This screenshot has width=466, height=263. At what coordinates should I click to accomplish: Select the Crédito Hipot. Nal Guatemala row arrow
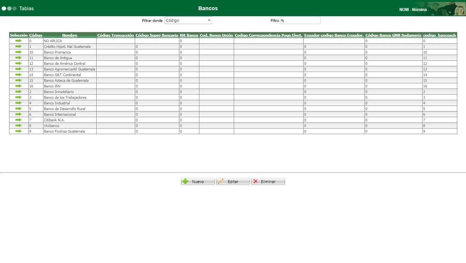coord(19,46)
